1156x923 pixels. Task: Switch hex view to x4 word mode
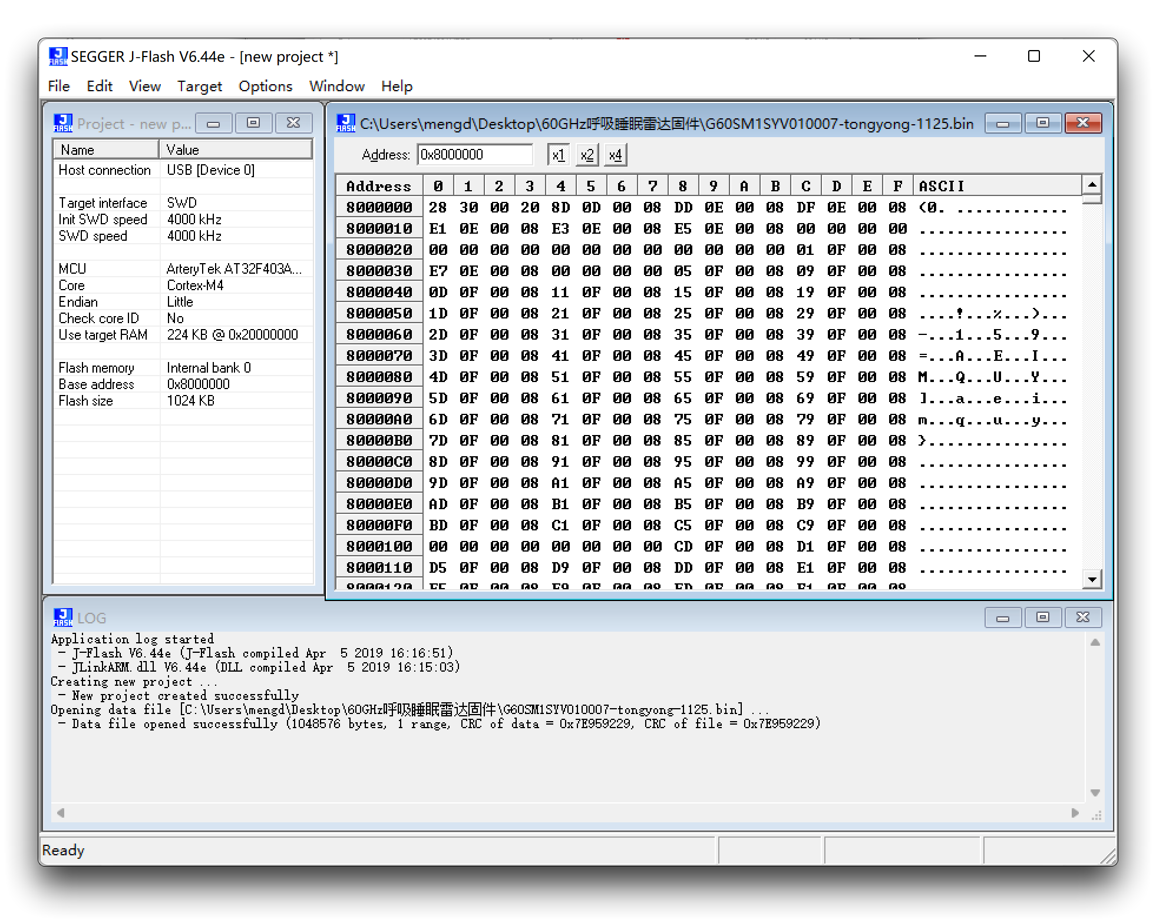click(615, 155)
